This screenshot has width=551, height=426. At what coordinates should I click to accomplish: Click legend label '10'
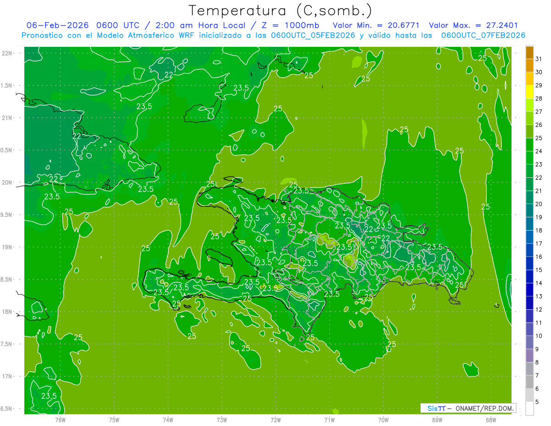[539, 336]
